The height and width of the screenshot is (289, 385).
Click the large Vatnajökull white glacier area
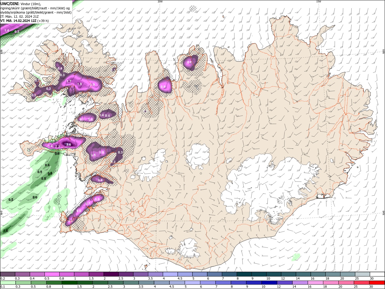pyautogui.click(x=268, y=187)
